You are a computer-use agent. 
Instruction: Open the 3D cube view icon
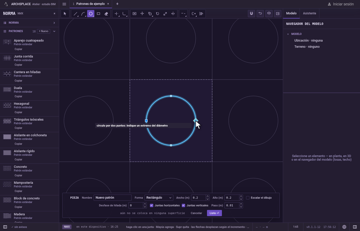pyautogui.click(x=269, y=14)
